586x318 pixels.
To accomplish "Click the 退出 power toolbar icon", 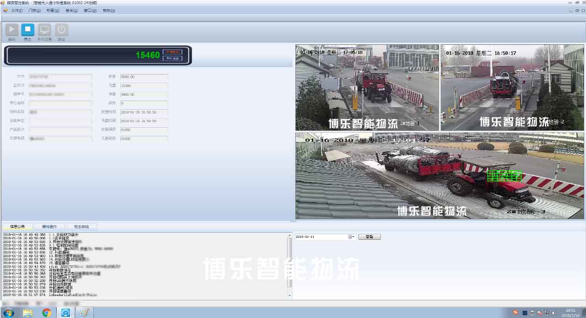I will [61, 30].
